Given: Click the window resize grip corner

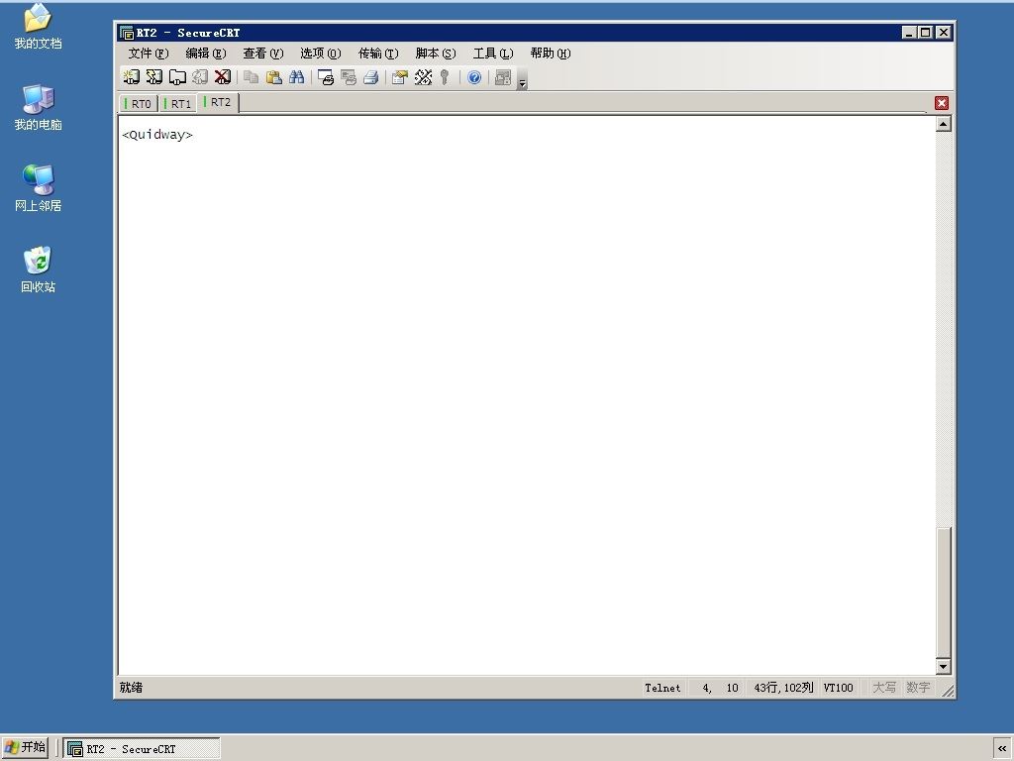Looking at the screenshot, I should click(x=948, y=691).
